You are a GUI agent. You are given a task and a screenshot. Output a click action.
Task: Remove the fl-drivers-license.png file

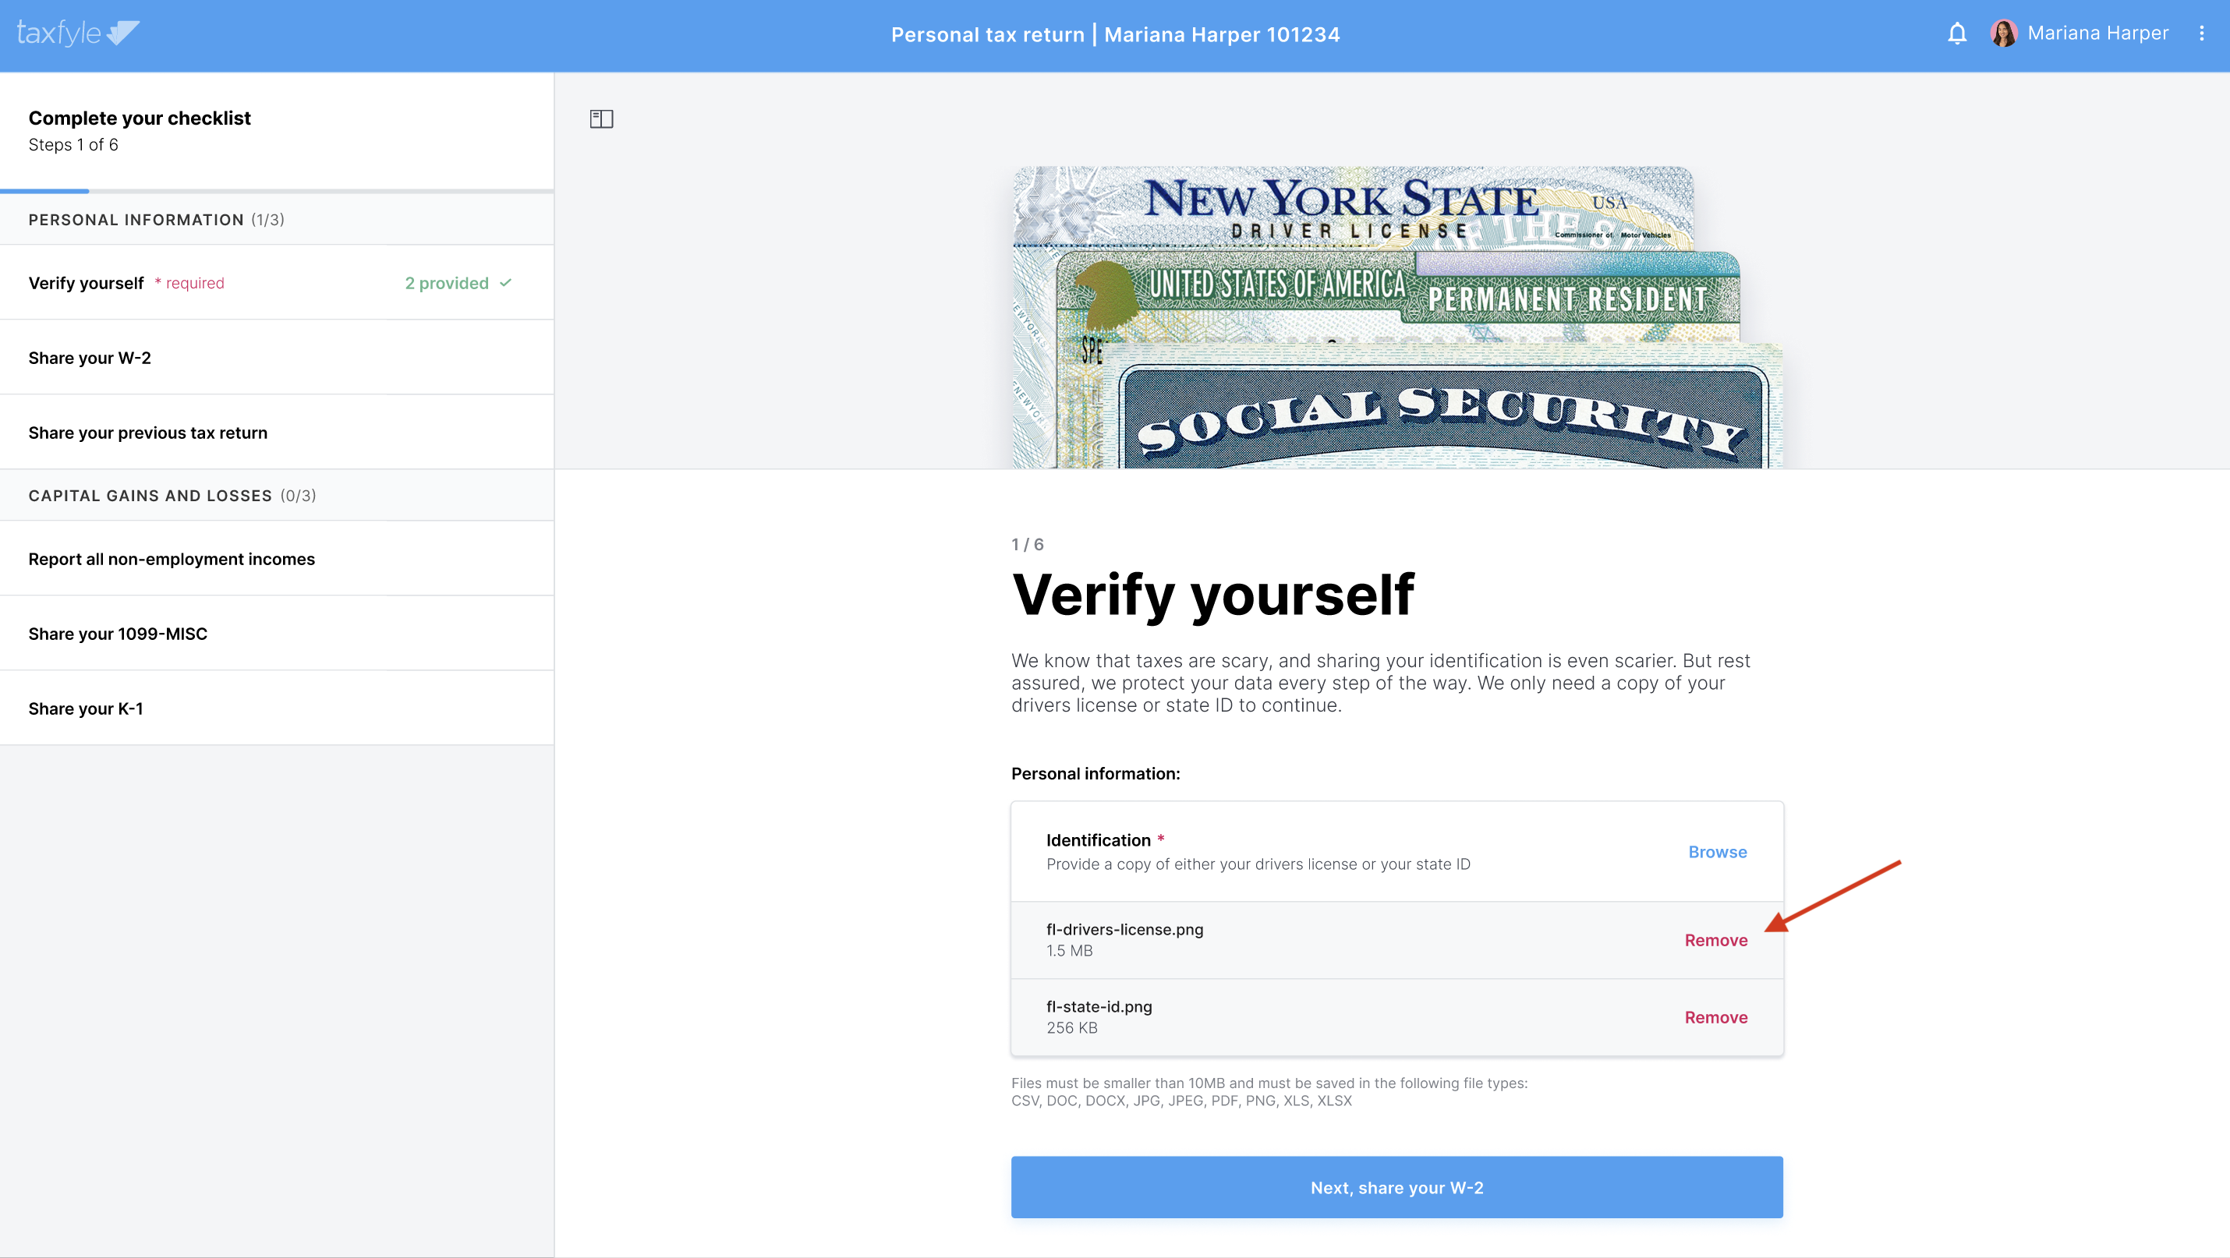[1716, 940]
